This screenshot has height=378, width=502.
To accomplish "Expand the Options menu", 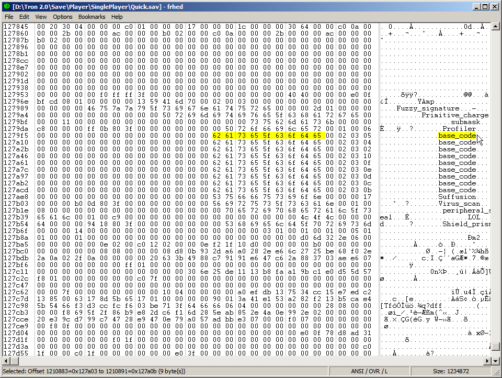I will 63,17.
